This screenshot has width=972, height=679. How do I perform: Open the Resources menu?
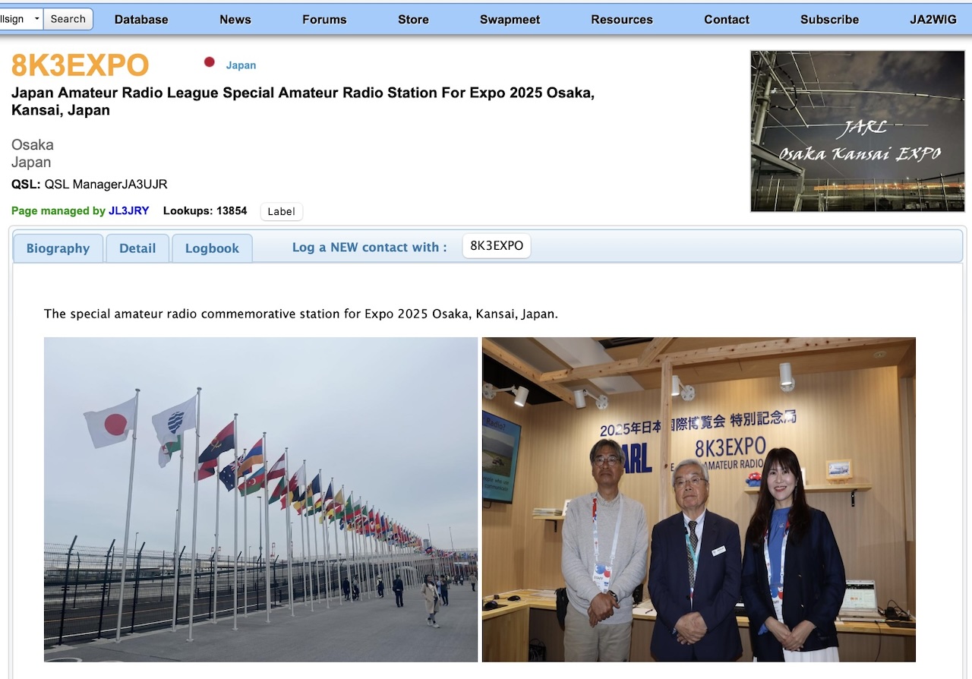[622, 20]
